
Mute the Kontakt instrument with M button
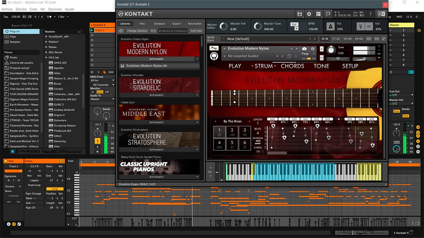[322, 57]
